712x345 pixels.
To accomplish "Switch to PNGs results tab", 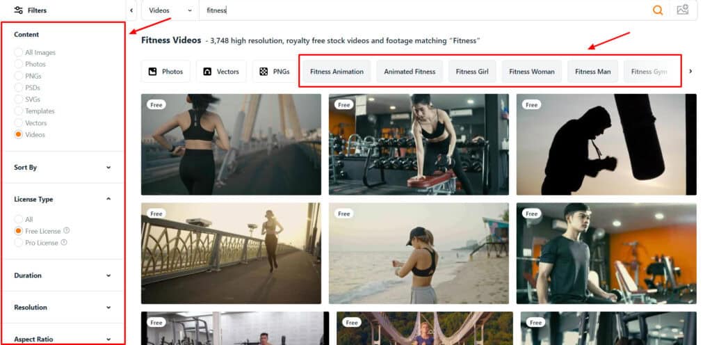I will [275, 71].
